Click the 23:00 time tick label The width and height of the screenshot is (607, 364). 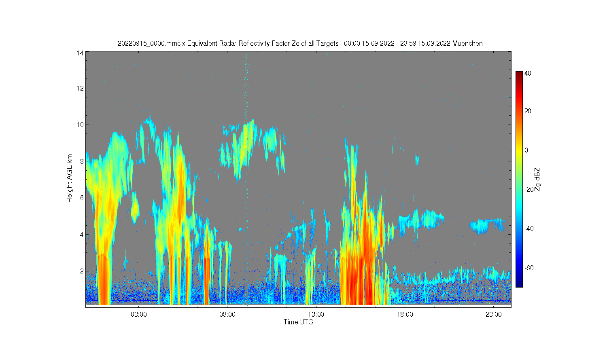(x=494, y=314)
